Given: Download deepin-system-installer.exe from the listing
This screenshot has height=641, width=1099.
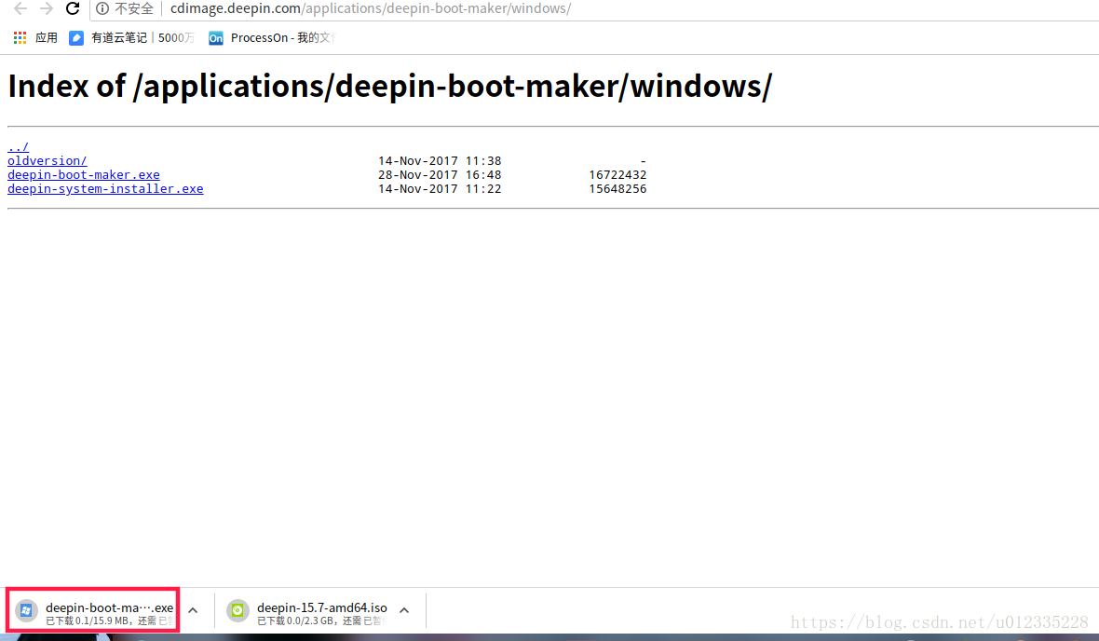Looking at the screenshot, I should point(105,188).
